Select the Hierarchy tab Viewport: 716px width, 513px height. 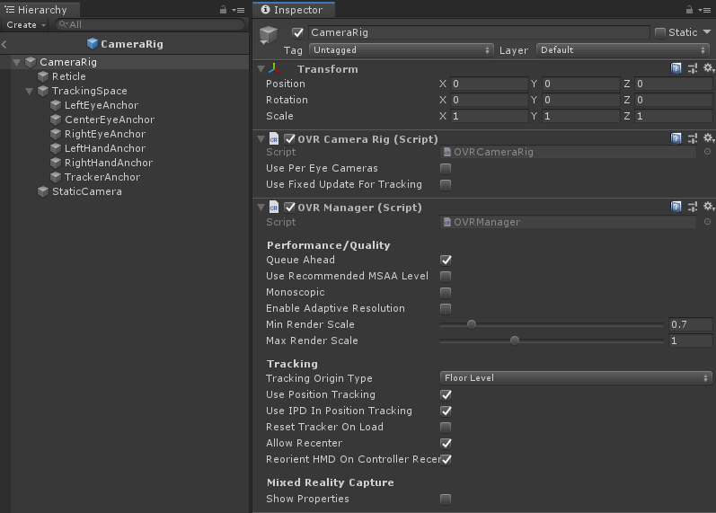(x=40, y=10)
